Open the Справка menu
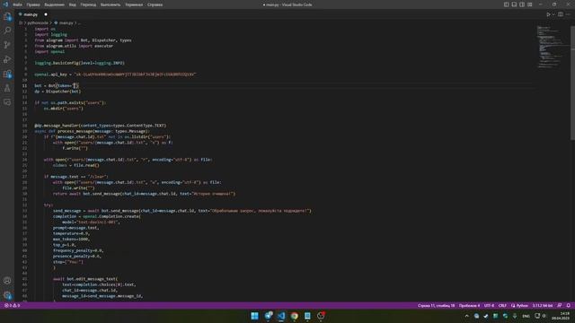The height and width of the screenshot is (323, 575). coord(155,4)
